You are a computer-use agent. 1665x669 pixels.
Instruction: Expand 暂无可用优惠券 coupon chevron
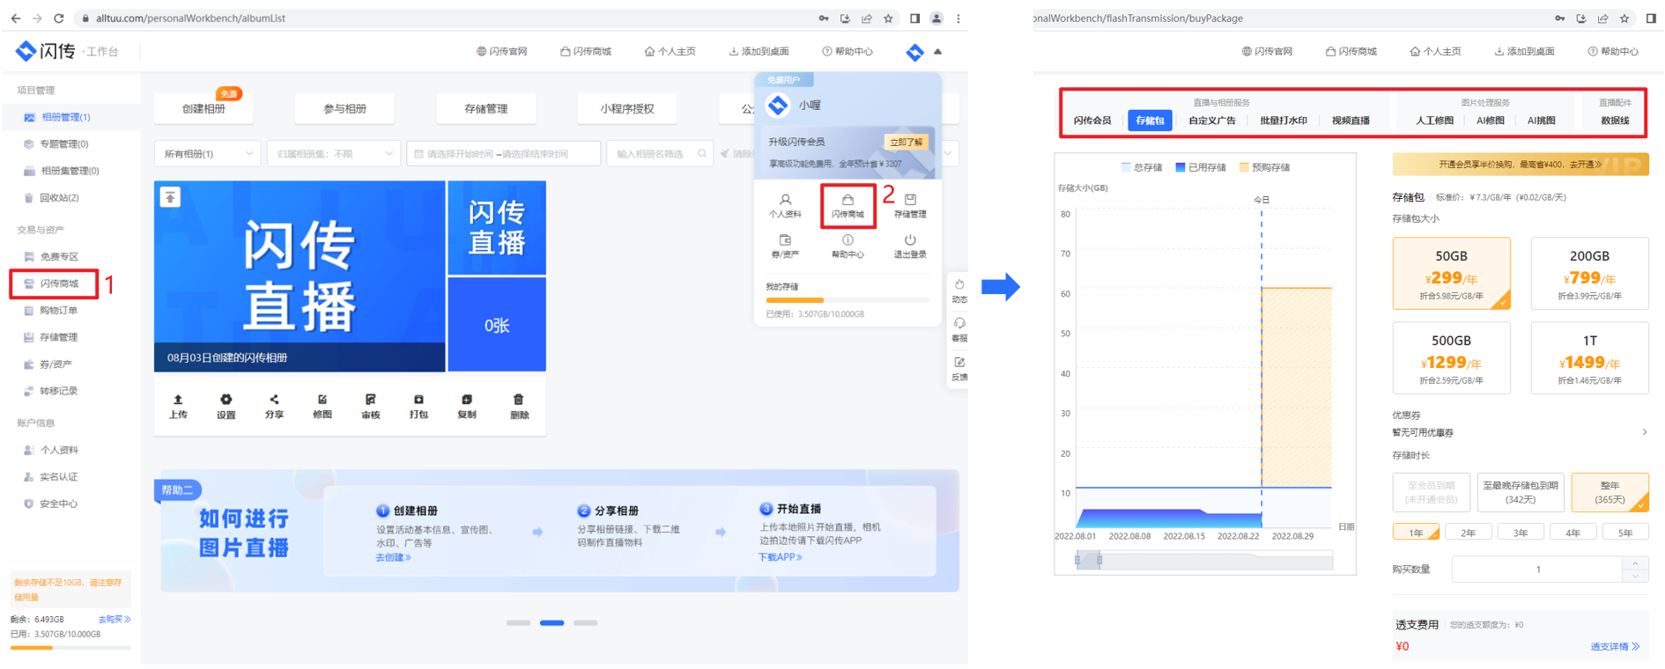pyautogui.click(x=1644, y=432)
